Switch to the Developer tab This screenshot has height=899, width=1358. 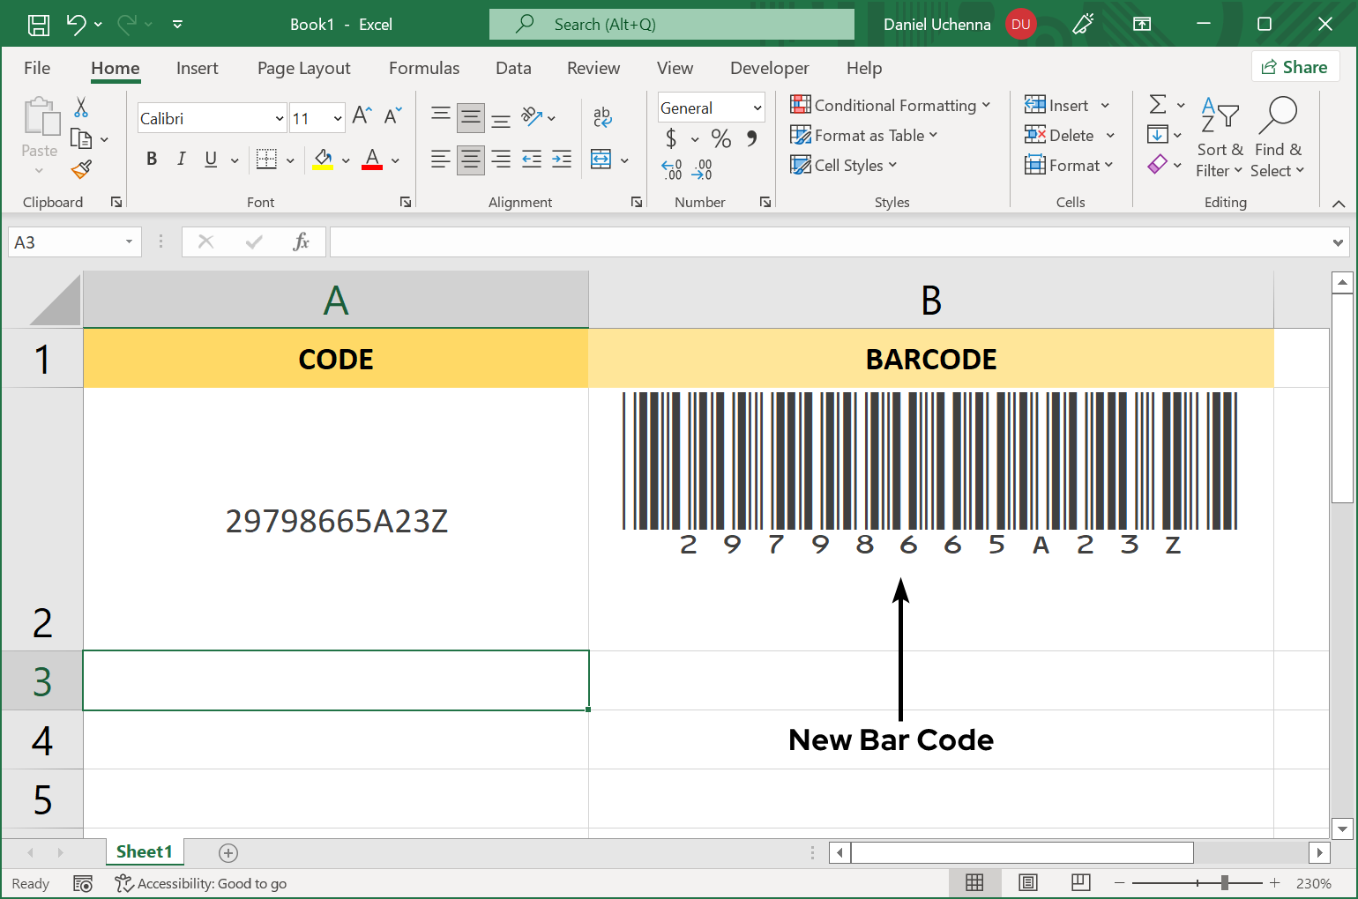pos(769,68)
